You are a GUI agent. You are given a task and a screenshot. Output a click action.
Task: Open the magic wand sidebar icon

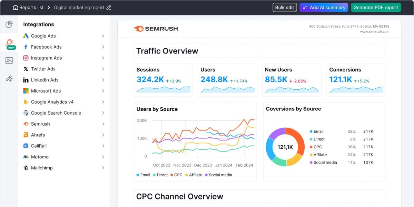coord(9,79)
